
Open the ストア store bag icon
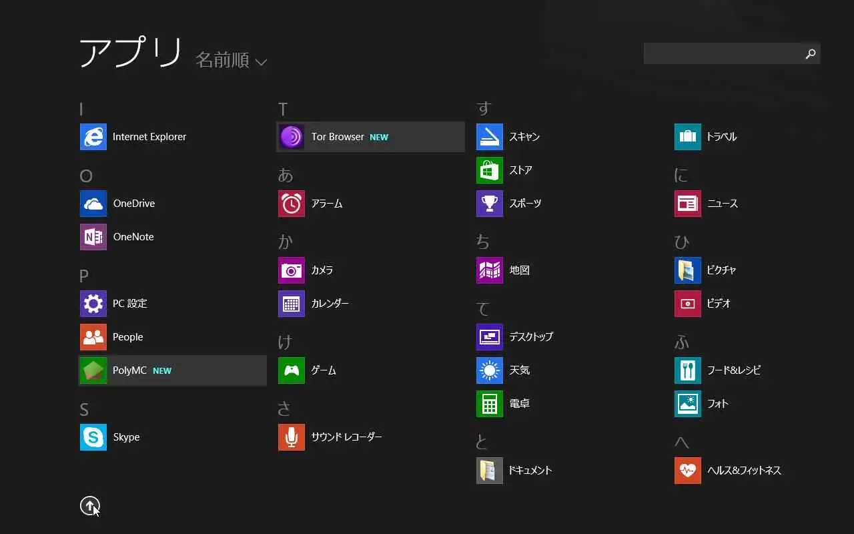[x=490, y=170]
